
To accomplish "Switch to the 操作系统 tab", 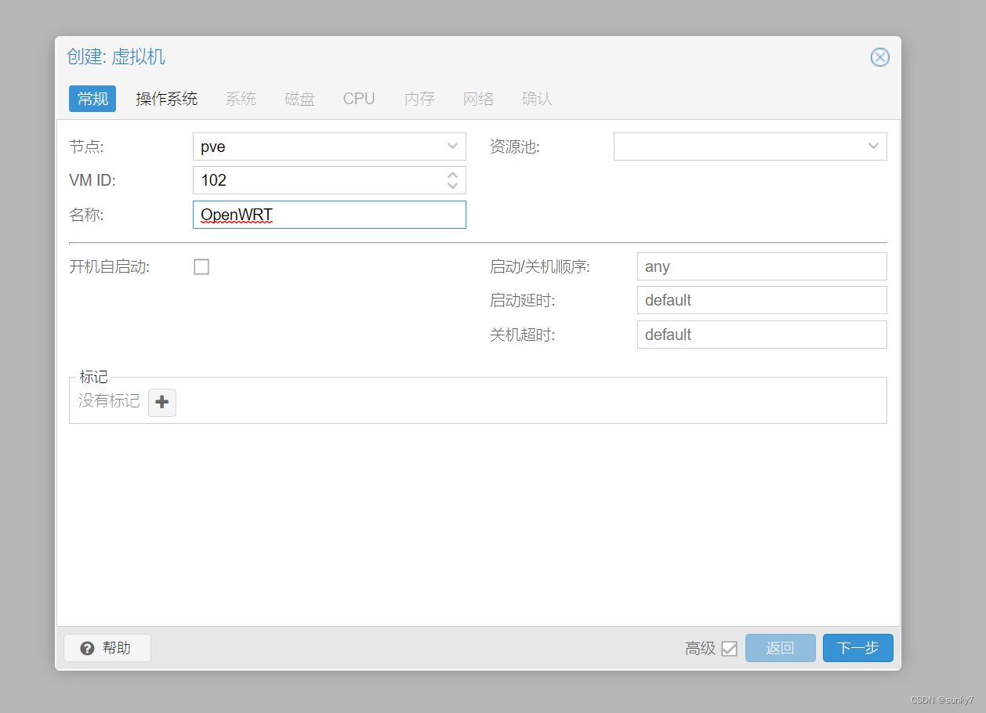I will [166, 99].
